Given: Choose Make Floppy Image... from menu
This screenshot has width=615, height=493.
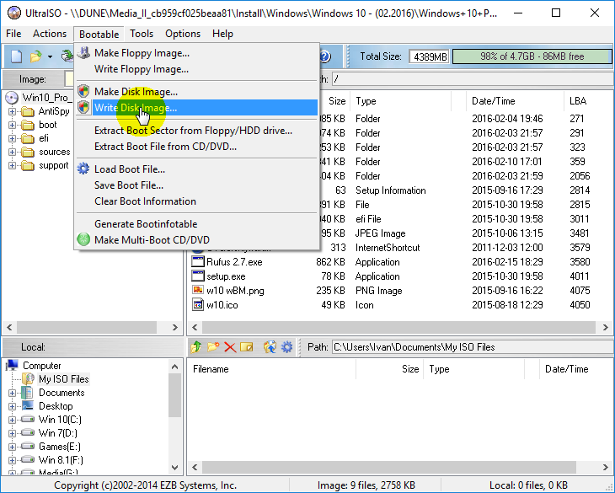Looking at the screenshot, I should point(197,53).
